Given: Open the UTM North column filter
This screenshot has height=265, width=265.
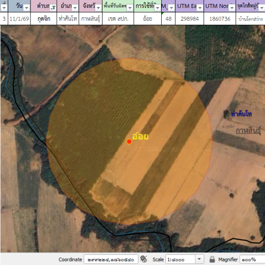Looking at the screenshot, I should [x=232, y=8].
